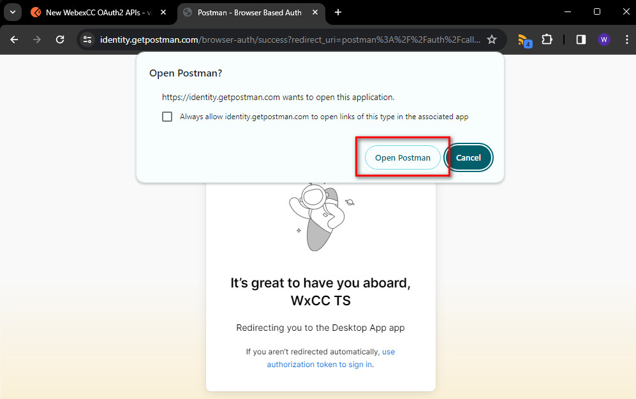Click the 'Open Postman?' dialog title
Image resolution: width=636 pixels, height=399 pixels.
point(186,73)
